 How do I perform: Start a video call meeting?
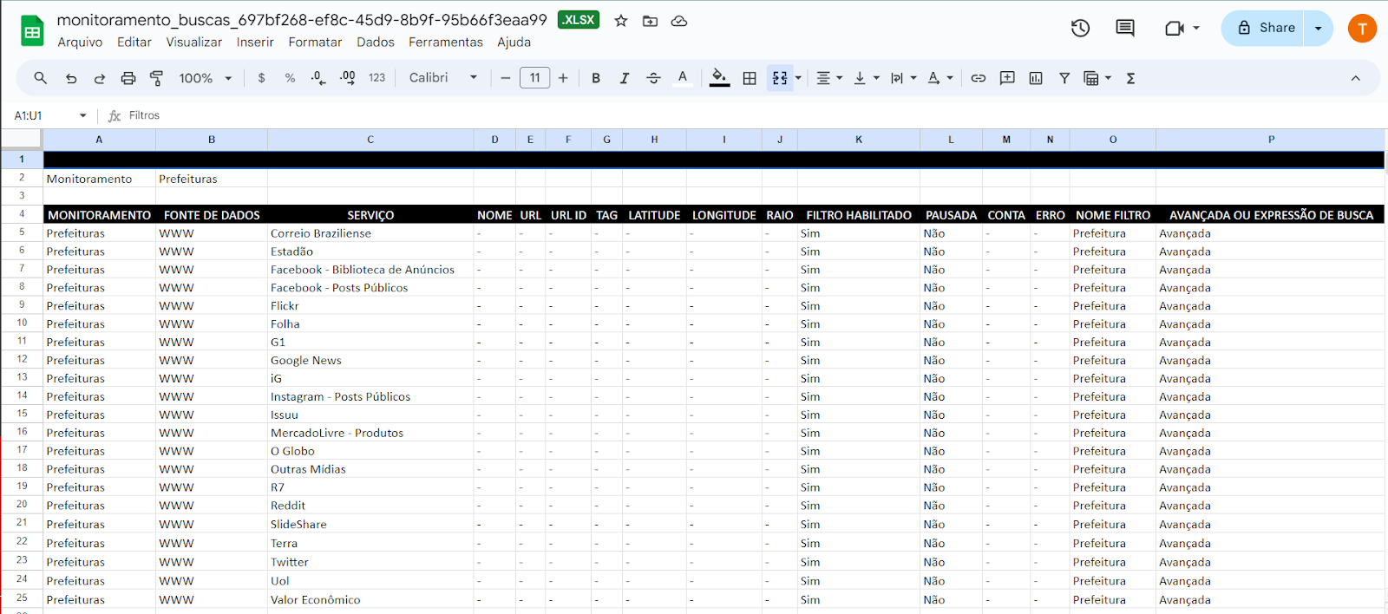point(1182,28)
